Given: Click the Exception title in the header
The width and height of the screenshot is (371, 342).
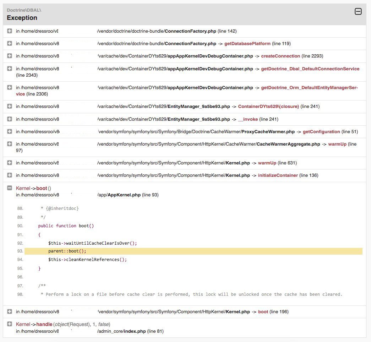Looking at the screenshot, I should [x=22, y=18].
